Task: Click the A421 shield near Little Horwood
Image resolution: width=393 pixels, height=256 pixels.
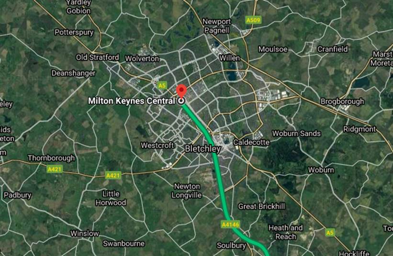Action: click(x=113, y=175)
